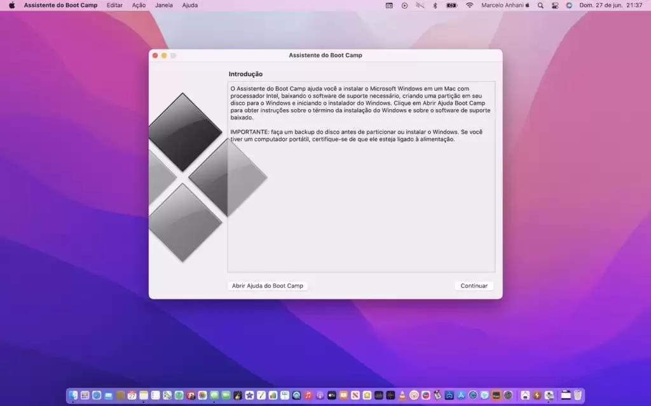Open Music in the Dock
The image size is (651, 406).
click(x=308, y=396)
